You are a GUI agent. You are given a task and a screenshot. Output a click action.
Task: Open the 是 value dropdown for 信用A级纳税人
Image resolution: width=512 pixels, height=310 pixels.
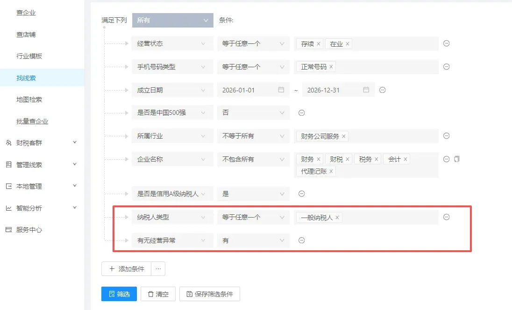click(x=253, y=194)
